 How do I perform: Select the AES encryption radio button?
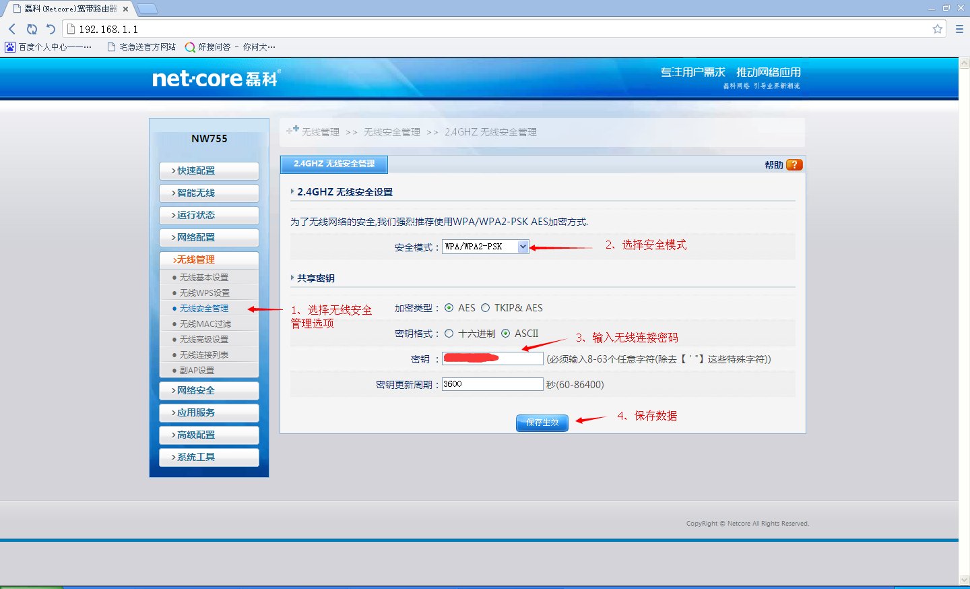pos(449,307)
